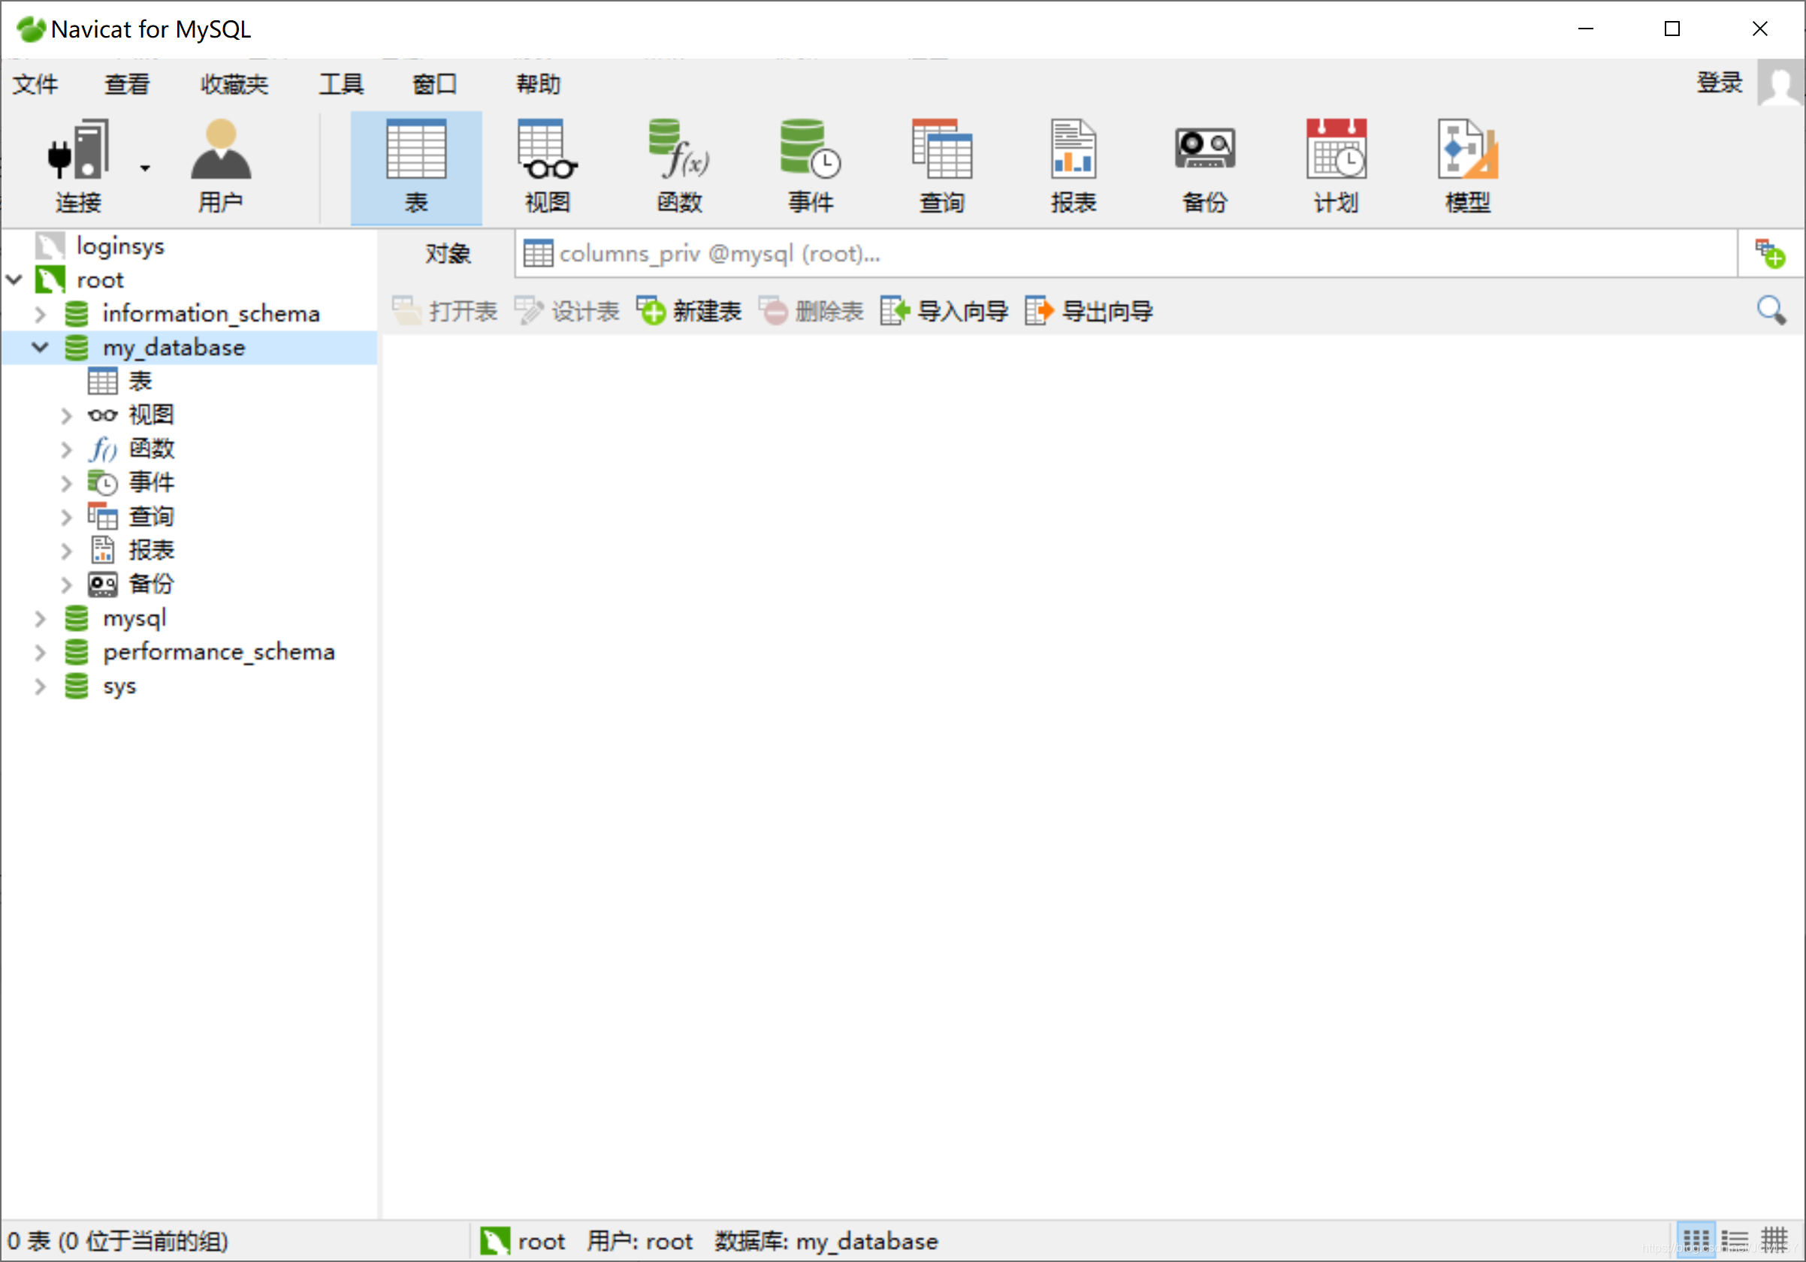Click the 数据库: my_database status text
The height and width of the screenshot is (1262, 1806).
point(826,1241)
